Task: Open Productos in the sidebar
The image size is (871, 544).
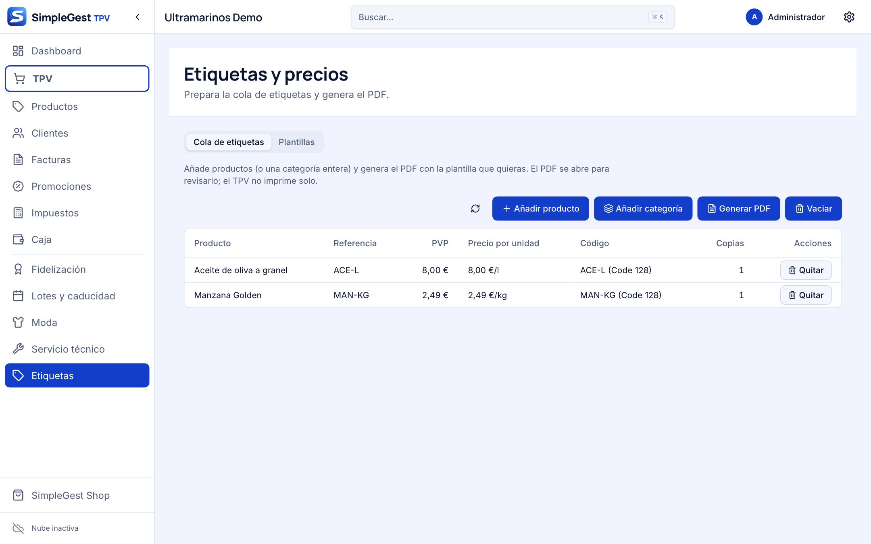Action: click(77, 106)
